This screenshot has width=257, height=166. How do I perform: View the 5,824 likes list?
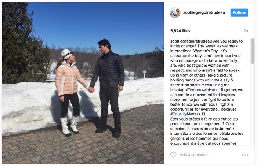click(180, 31)
